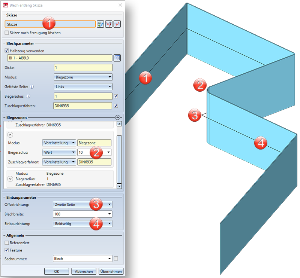The width and height of the screenshot is (300, 278).
Task: Click the bend zone Modus Biegezone value field
Action: tap(94, 143)
